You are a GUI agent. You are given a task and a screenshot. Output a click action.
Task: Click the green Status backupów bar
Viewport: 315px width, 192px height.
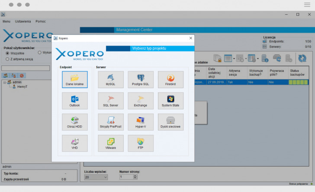299,82
